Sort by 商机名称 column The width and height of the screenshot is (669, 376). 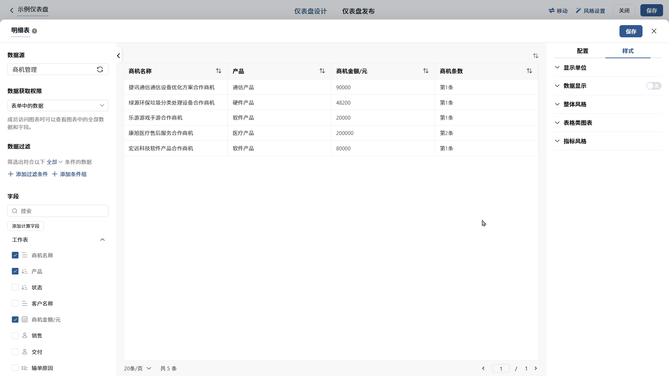coord(219,71)
